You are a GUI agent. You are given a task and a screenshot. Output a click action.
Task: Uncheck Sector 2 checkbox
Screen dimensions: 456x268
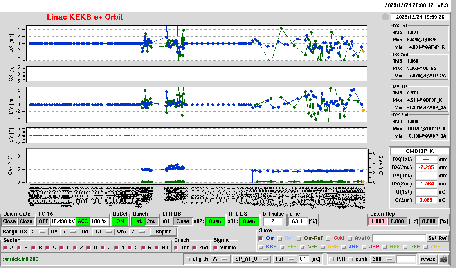pyautogui.click(x=75, y=248)
